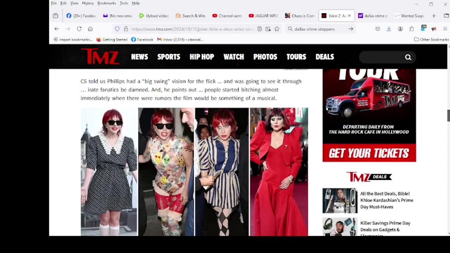
Task: Open the View menu
Action: pos(74,3)
